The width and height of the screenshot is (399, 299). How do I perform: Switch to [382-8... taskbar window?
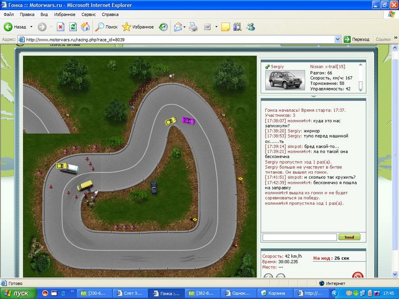coord(203,293)
